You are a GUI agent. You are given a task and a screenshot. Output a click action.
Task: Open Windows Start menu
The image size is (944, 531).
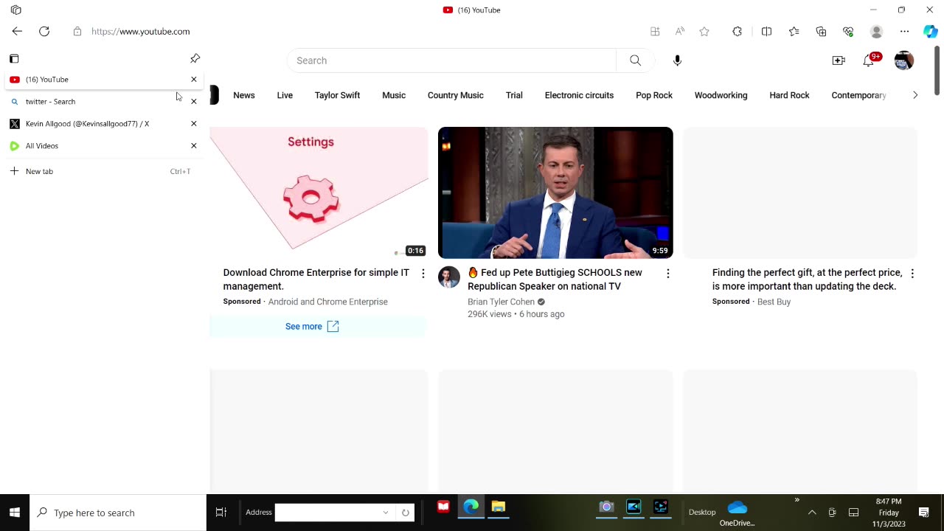pos(15,513)
